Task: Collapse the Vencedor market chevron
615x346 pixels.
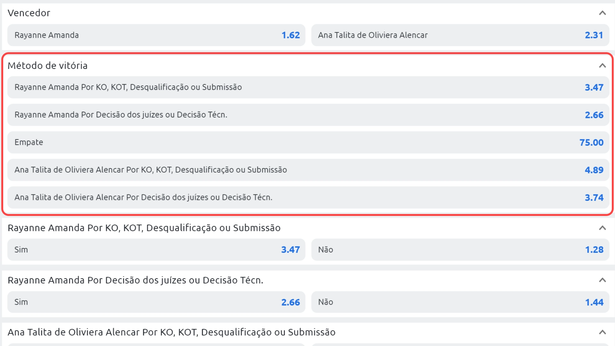Action: [x=602, y=13]
